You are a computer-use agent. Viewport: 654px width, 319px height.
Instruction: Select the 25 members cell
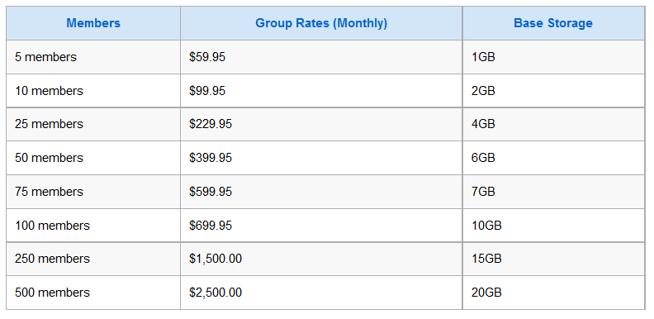(93, 125)
